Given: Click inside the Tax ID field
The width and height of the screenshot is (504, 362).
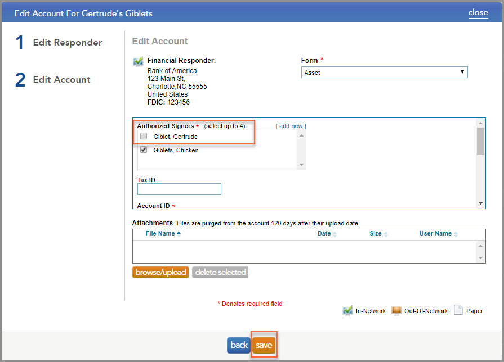Looking at the screenshot, I should [x=179, y=189].
